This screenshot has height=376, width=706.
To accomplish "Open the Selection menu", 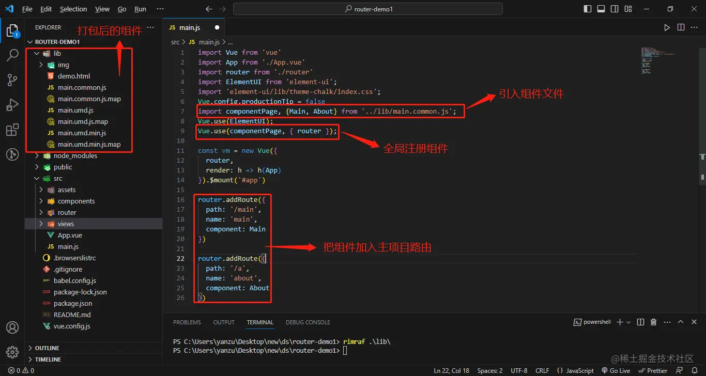I will pyautogui.click(x=73, y=9).
